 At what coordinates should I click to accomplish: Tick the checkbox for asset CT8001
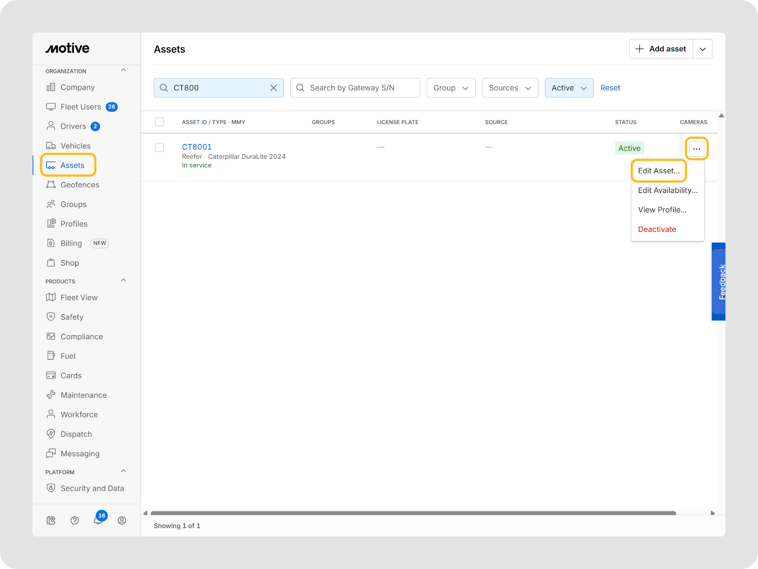tap(160, 147)
